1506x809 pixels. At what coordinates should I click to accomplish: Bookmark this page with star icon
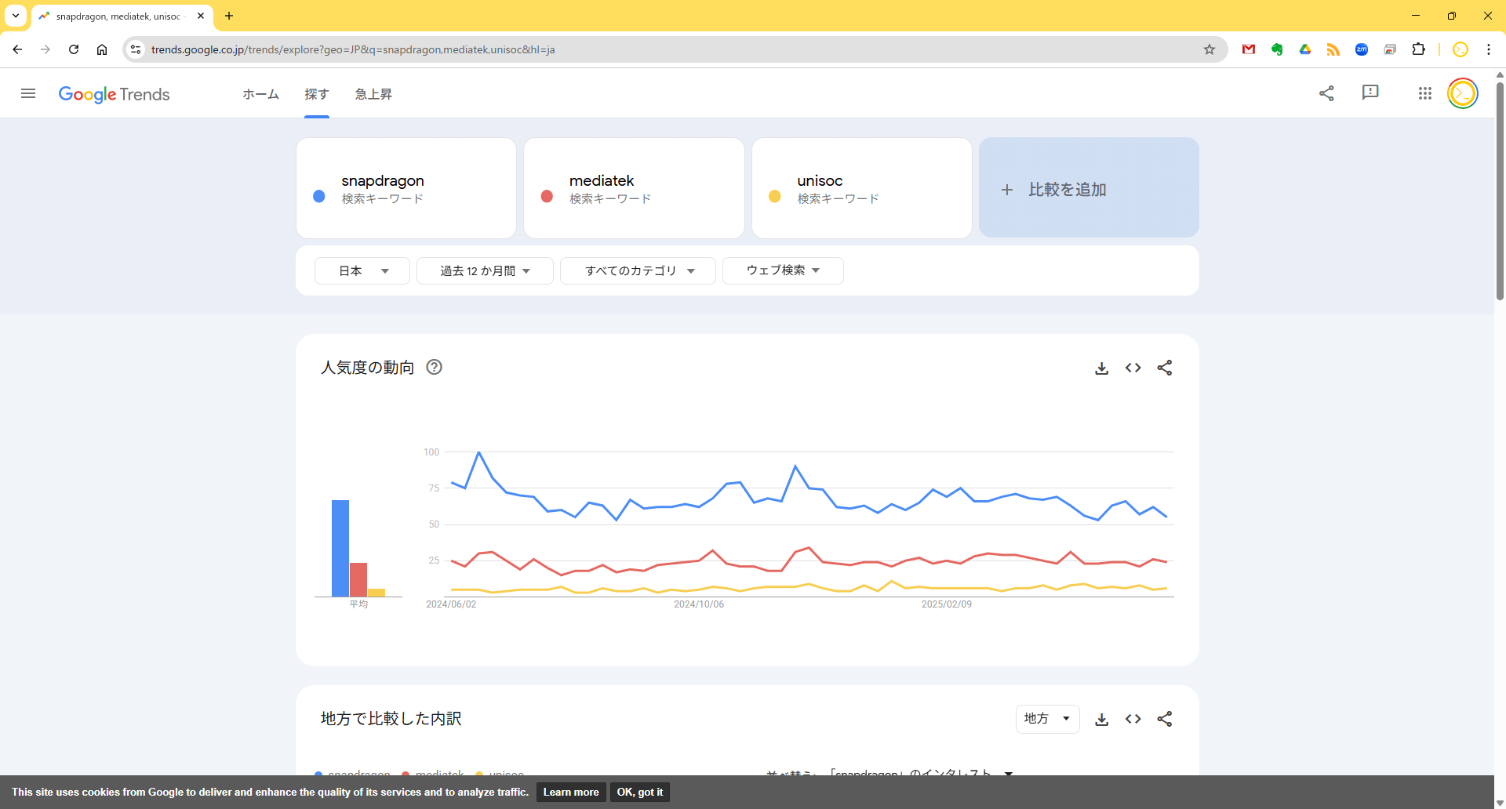click(1209, 49)
